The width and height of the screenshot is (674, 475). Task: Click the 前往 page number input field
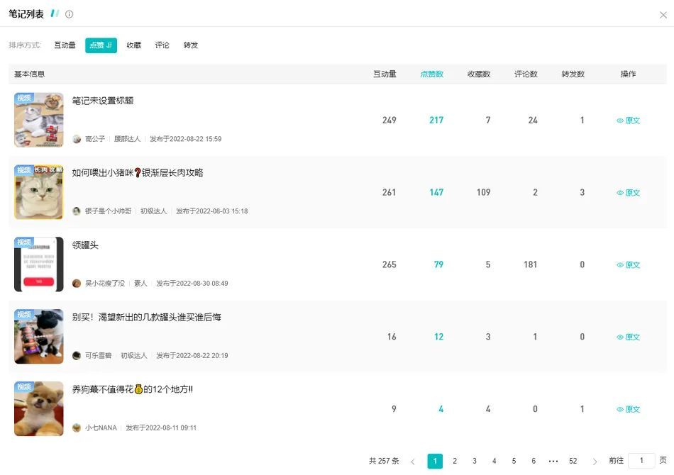641,461
